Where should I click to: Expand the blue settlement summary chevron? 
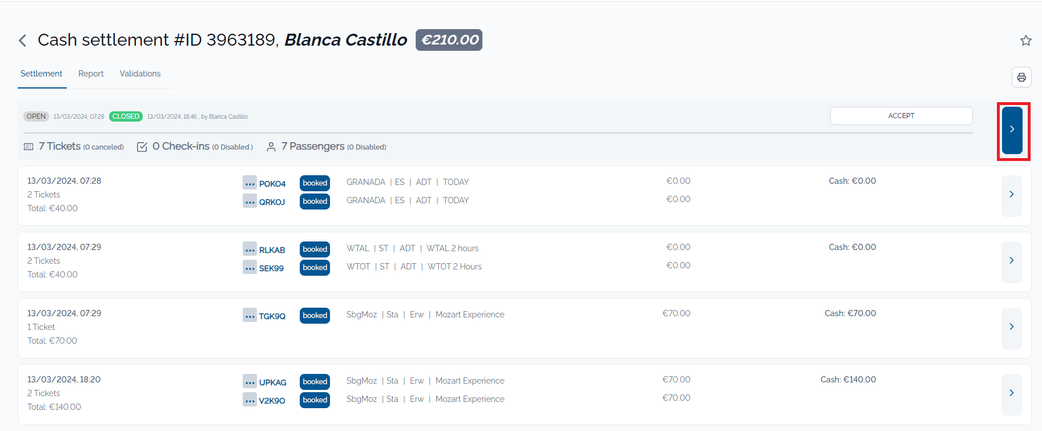tap(1012, 130)
